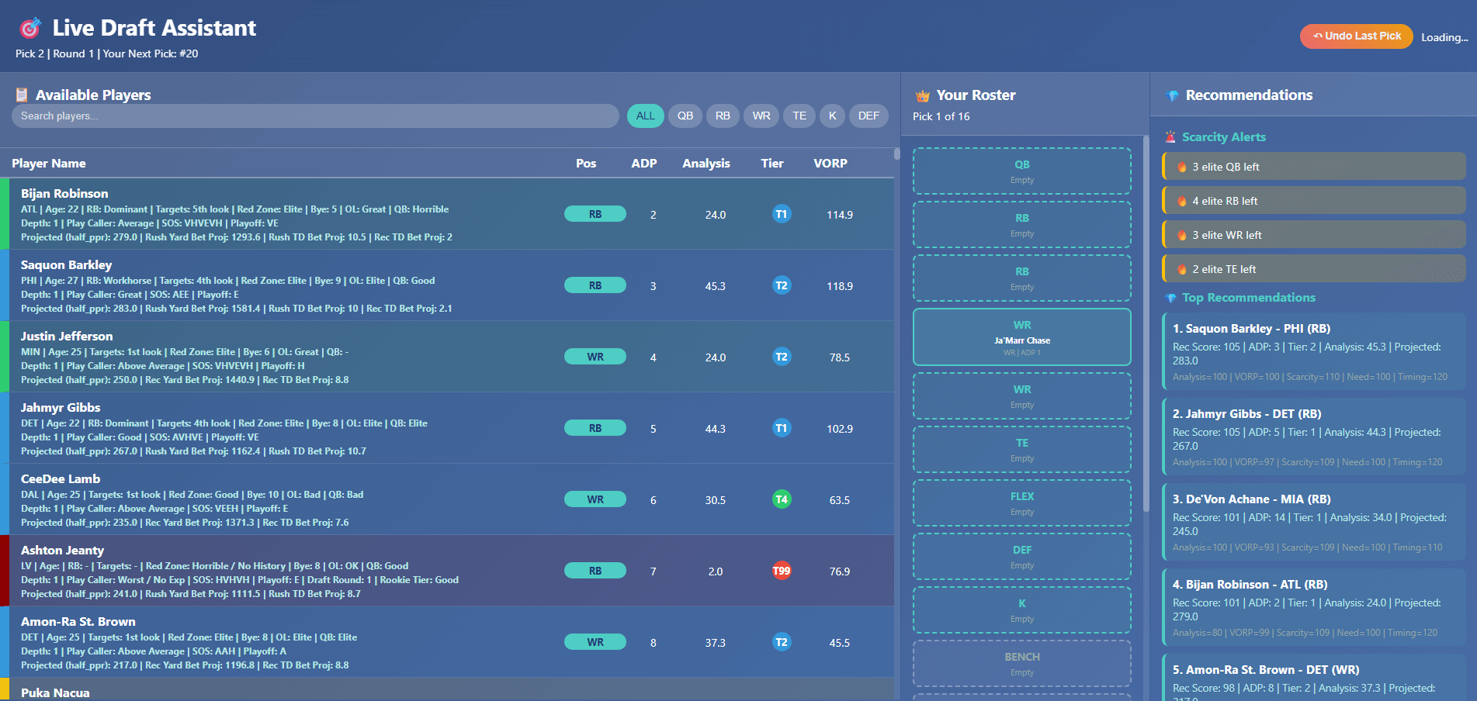Select the Amon-Ra St. Brown player name
Image resolution: width=1477 pixels, height=701 pixels.
coord(78,622)
